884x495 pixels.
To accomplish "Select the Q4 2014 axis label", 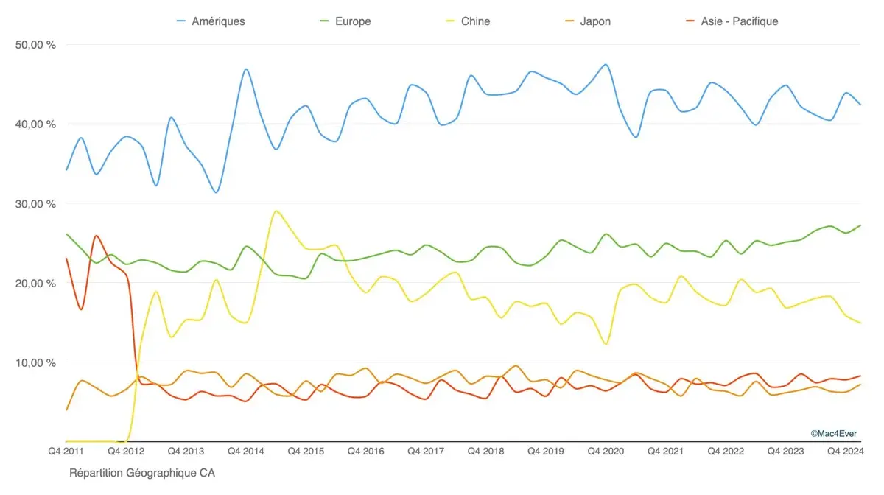I will 245,451.
